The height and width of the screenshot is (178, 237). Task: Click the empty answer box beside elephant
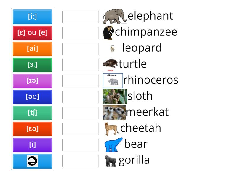(x=80, y=17)
